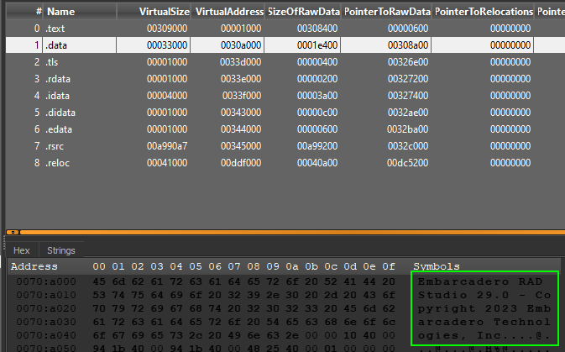Image resolution: width=565 pixels, height=352 pixels.
Task: Click the orange horizontal scrollbar
Action: [x=292, y=232]
